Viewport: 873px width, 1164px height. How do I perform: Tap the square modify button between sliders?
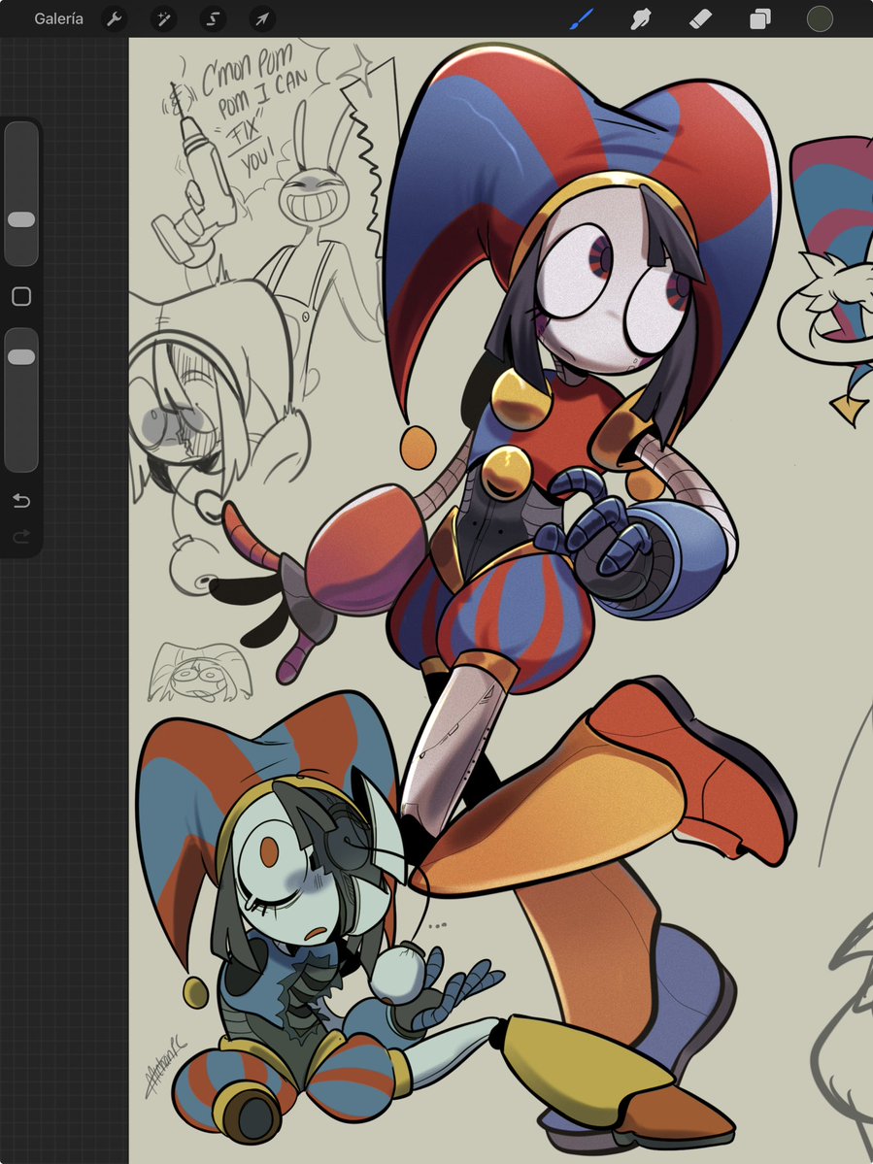(21, 297)
